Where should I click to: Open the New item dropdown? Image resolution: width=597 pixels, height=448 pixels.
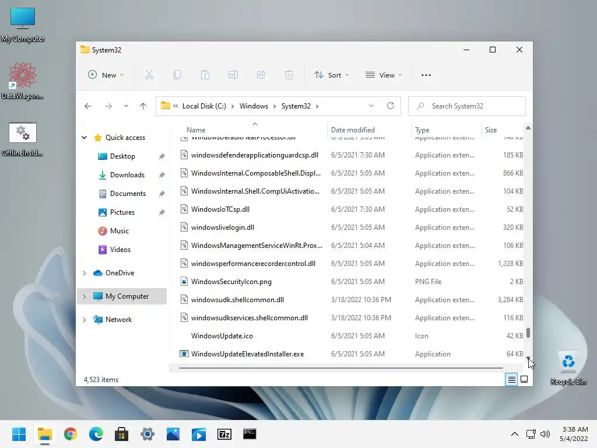106,75
